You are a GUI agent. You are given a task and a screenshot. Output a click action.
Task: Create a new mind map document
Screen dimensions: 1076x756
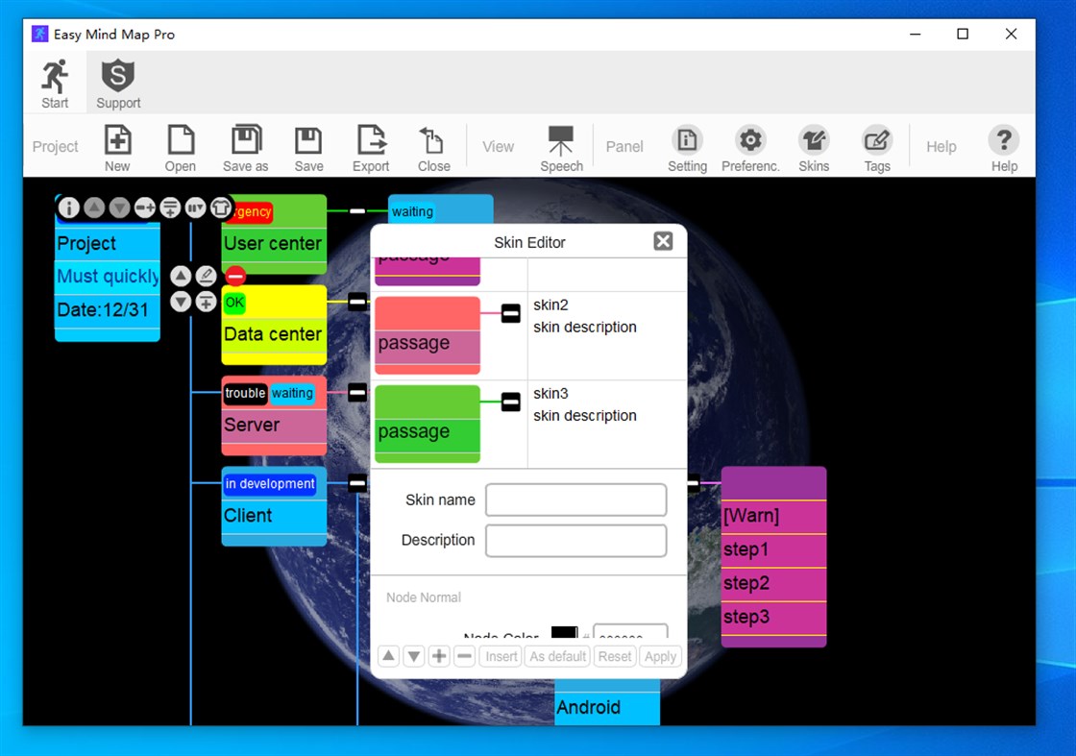click(x=117, y=146)
